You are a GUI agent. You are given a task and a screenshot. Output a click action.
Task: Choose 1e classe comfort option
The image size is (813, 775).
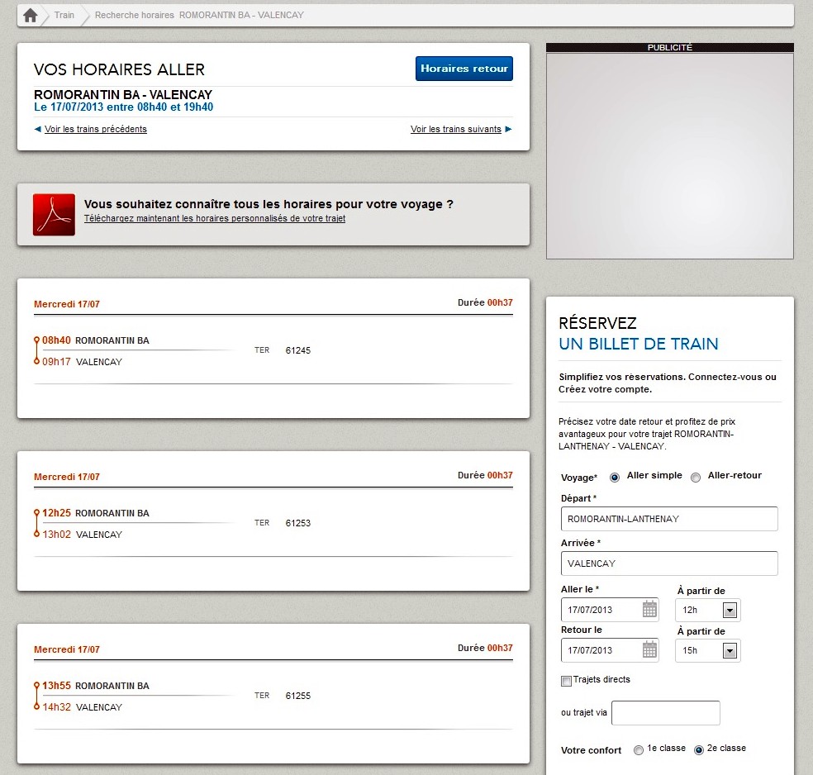[639, 749]
